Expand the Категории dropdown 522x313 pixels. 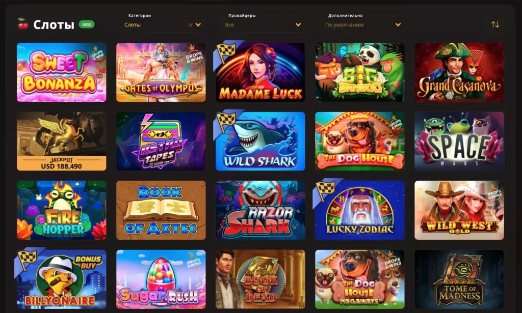pyautogui.click(x=163, y=24)
